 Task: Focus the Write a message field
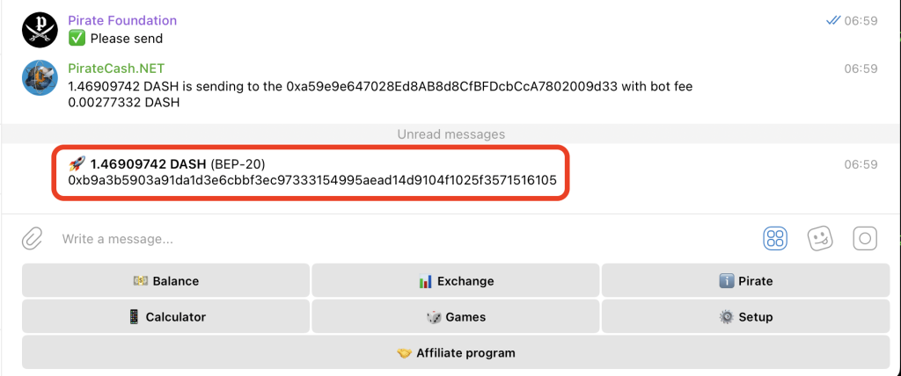tap(402, 239)
